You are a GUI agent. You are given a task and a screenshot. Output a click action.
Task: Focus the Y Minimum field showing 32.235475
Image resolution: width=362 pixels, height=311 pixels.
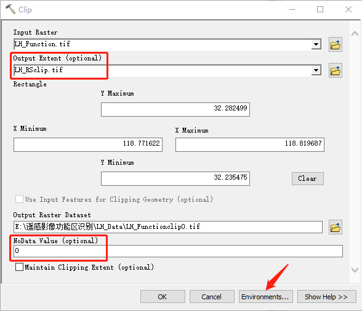pos(175,178)
